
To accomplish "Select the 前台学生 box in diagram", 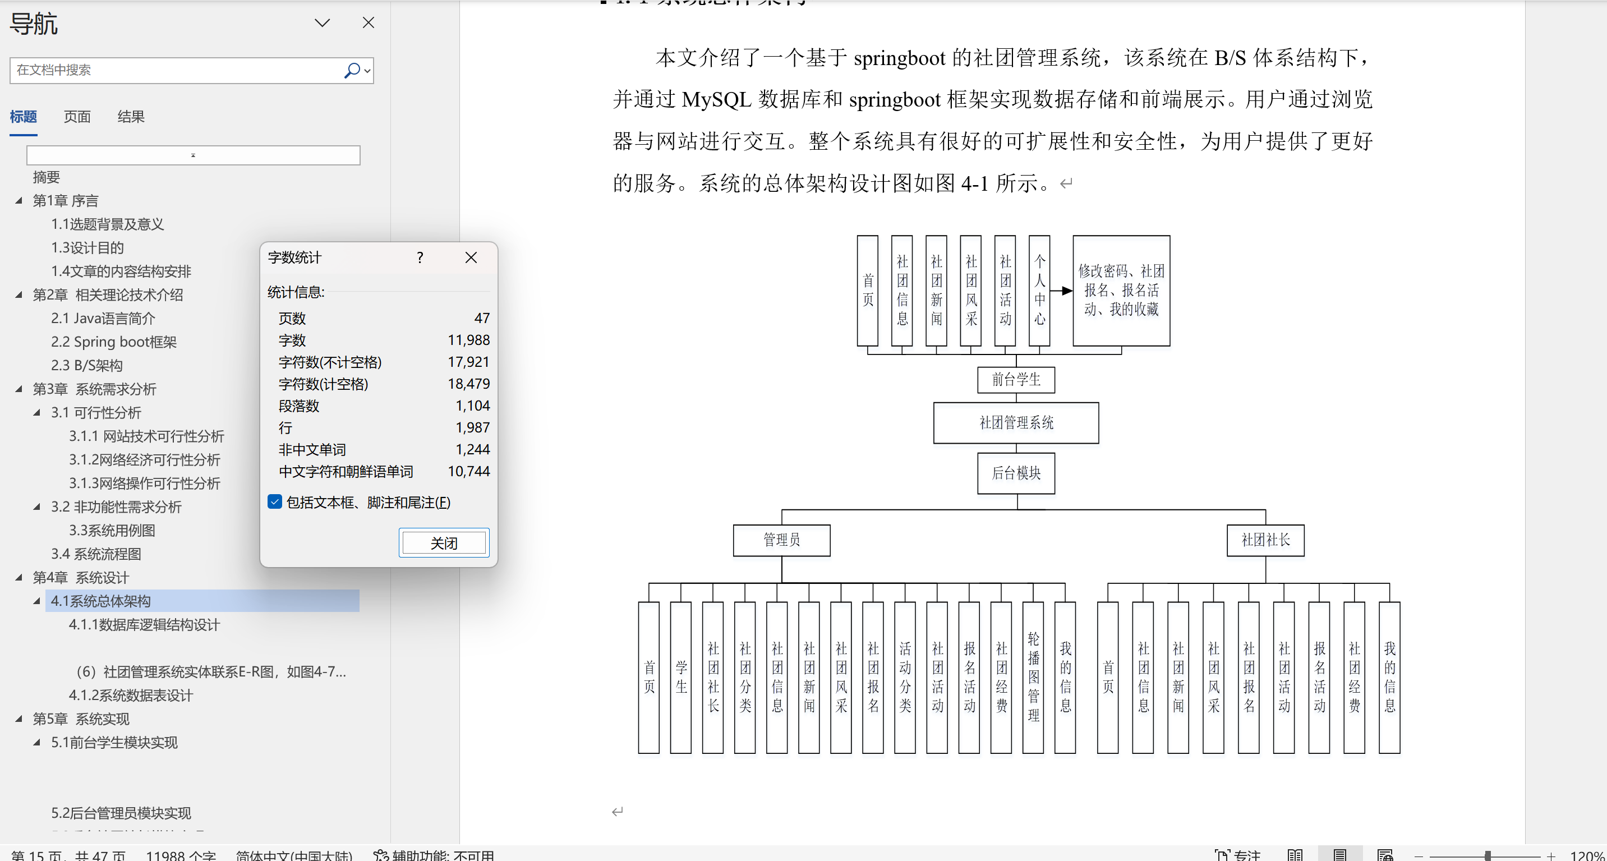I will click(1016, 379).
